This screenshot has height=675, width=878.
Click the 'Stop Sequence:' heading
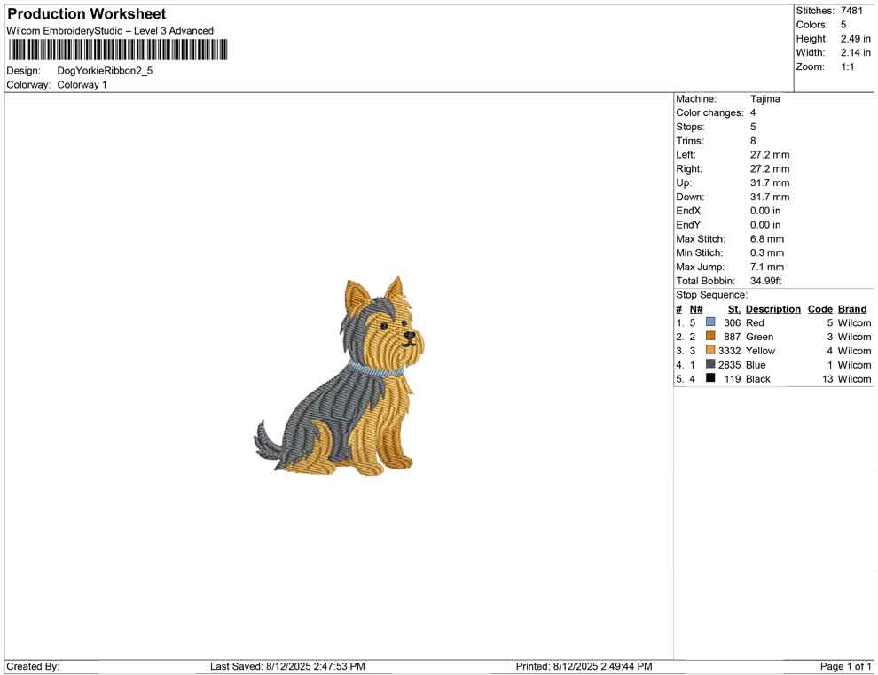(x=711, y=295)
